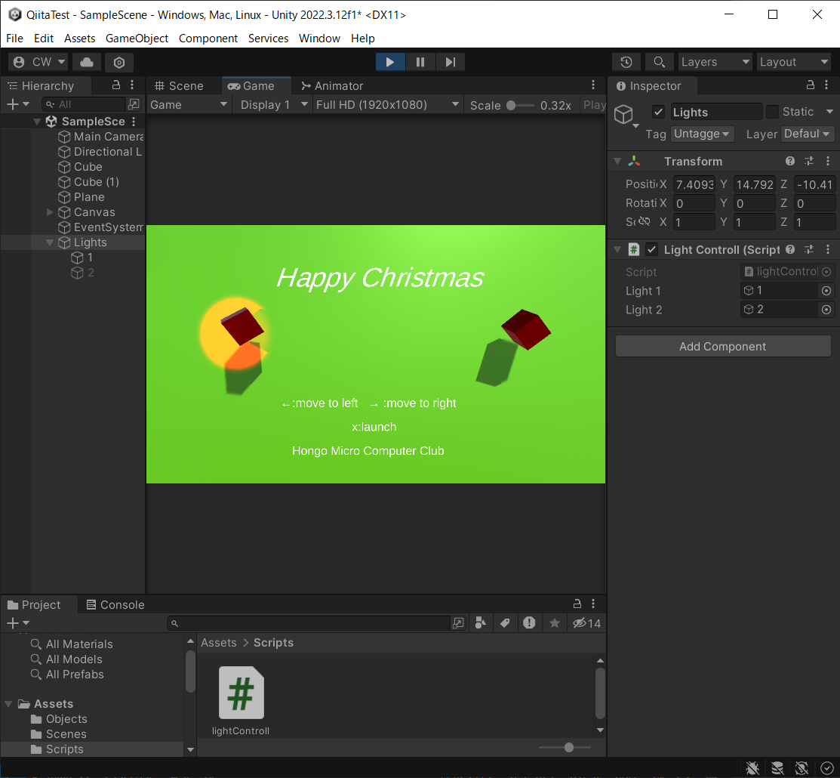Collapse the Transform component
The image size is (840, 778).
(617, 161)
